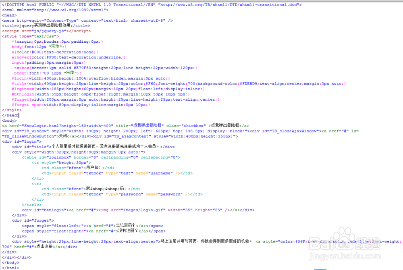This screenshot has height=270, width=403.
Task: Click the closing style tag
Action: coord(12,110)
